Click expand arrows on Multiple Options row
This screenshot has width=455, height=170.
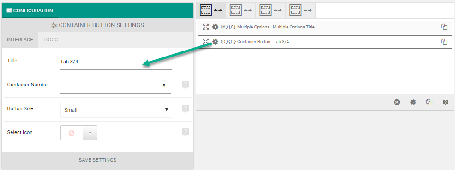(206, 27)
